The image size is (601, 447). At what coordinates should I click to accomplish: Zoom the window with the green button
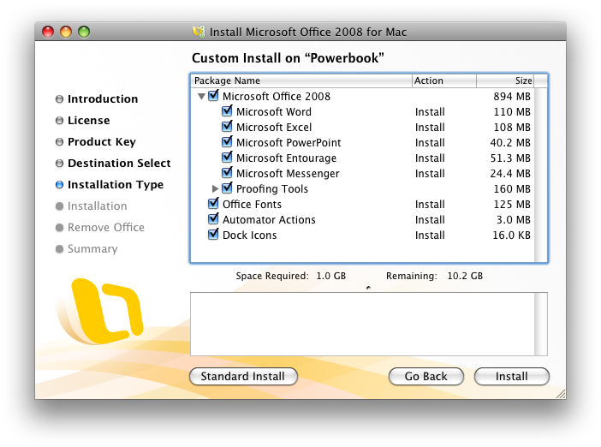[x=84, y=32]
